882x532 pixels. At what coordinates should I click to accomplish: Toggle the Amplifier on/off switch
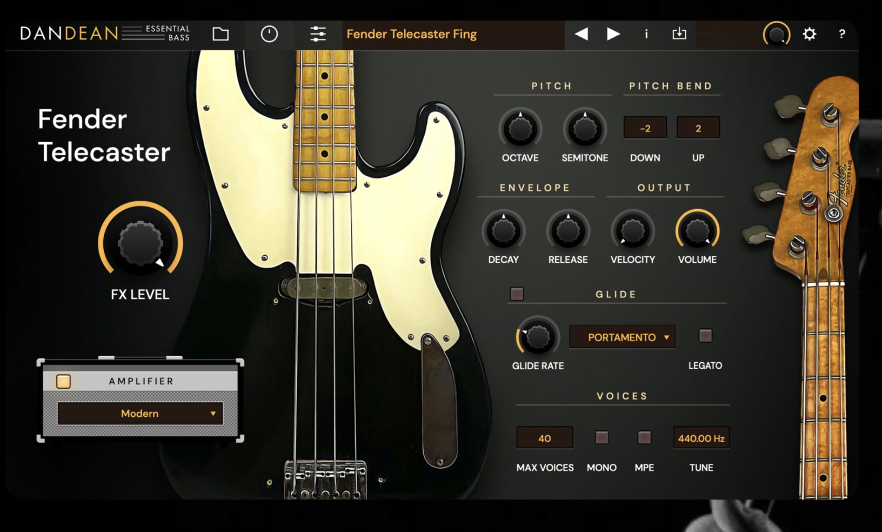[63, 381]
